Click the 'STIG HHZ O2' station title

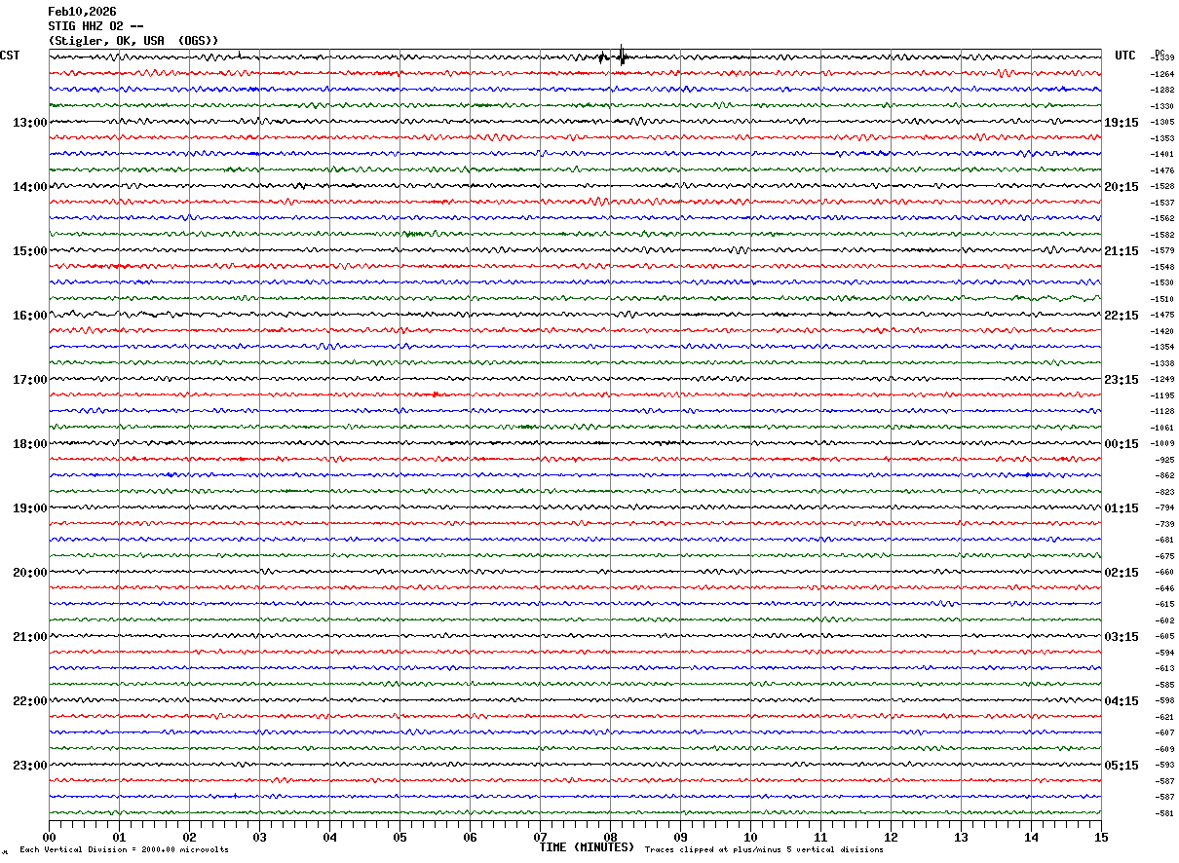coord(96,26)
